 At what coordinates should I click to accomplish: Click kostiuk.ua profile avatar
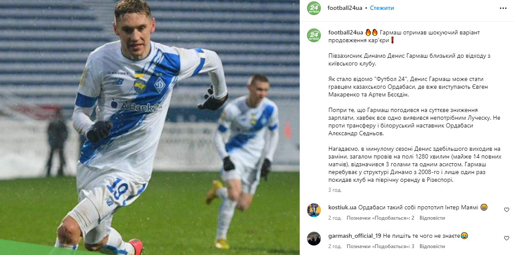pyautogui.click(x=314, y=210)
